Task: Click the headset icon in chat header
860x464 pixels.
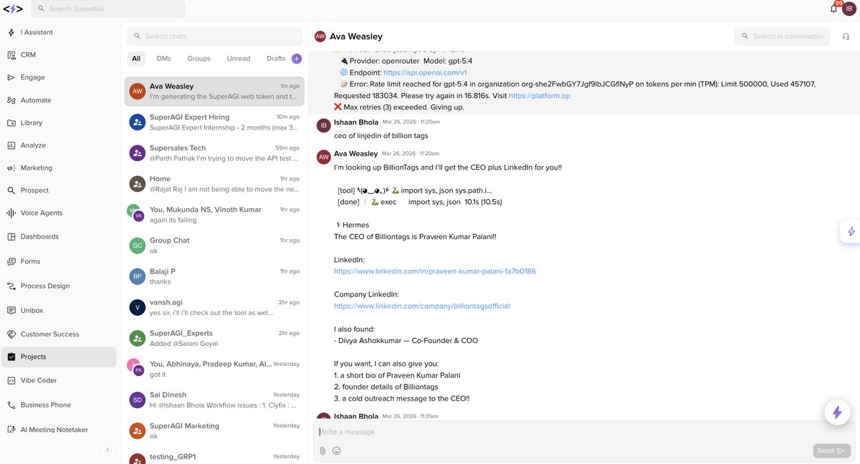Action: pos(846,37)
